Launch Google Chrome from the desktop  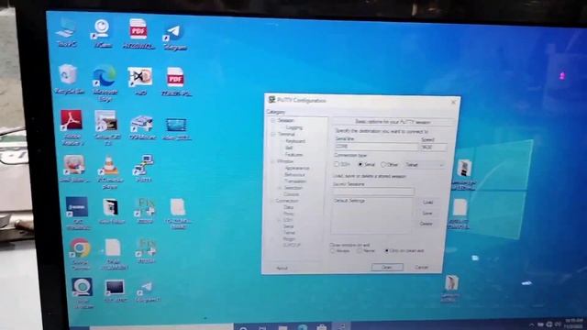[x=80, y=255]
